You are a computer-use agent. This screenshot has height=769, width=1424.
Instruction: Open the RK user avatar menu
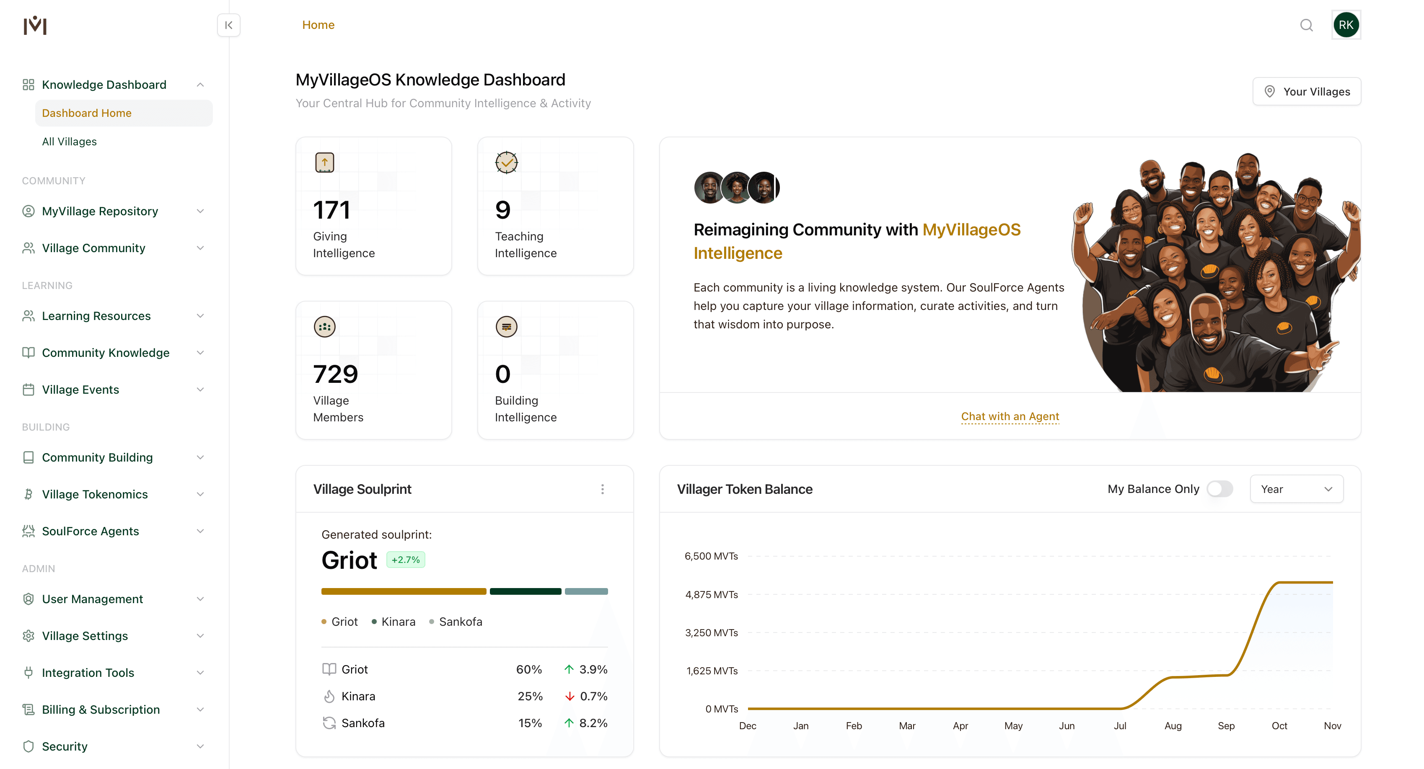(1346, 25)
